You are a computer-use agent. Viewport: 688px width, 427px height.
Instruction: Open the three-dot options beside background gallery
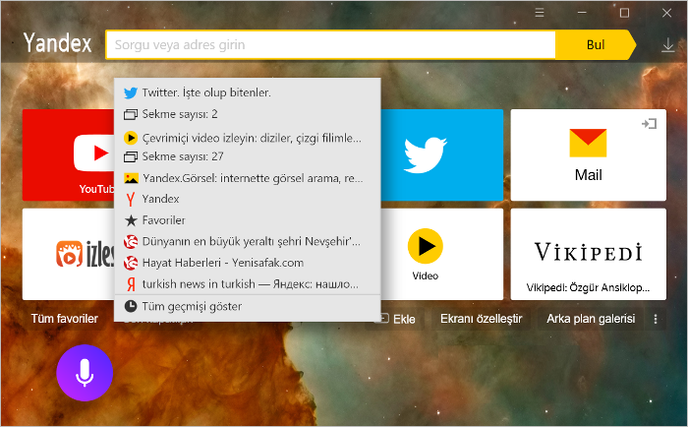(x=656, y=319)
